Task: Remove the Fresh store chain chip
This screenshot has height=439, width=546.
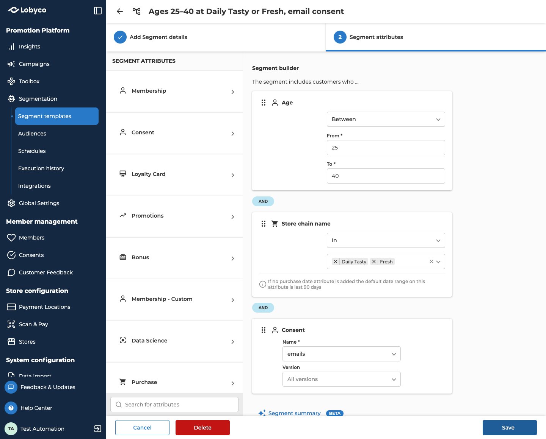Action: click(374, 262)
